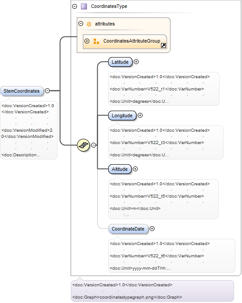Image resolution: width=242 pixels, height=303 pixels.
Task: Expand the Latitude element
Action: [136, 62]
